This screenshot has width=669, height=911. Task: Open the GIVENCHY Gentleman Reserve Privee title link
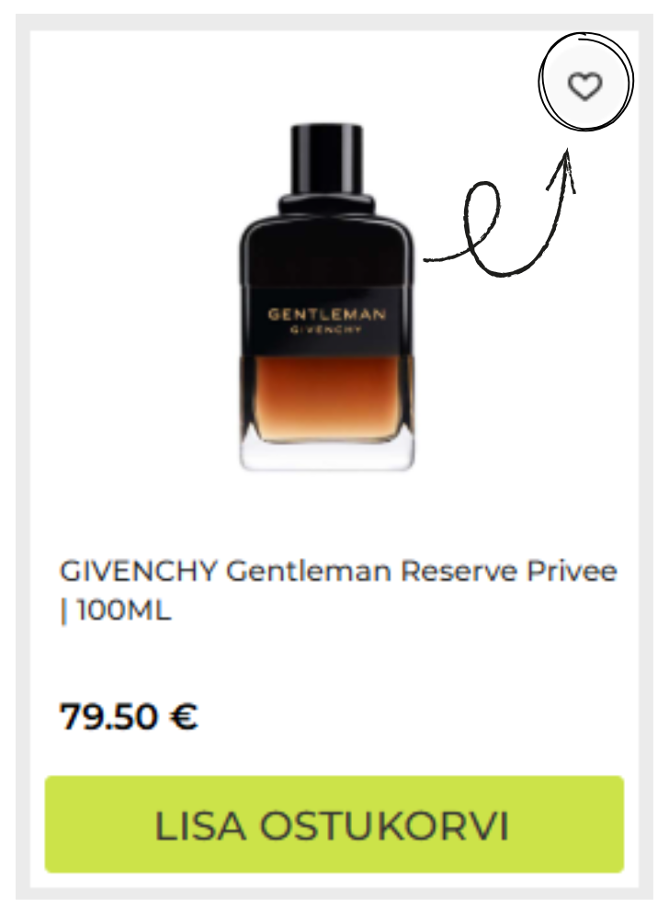338,590
